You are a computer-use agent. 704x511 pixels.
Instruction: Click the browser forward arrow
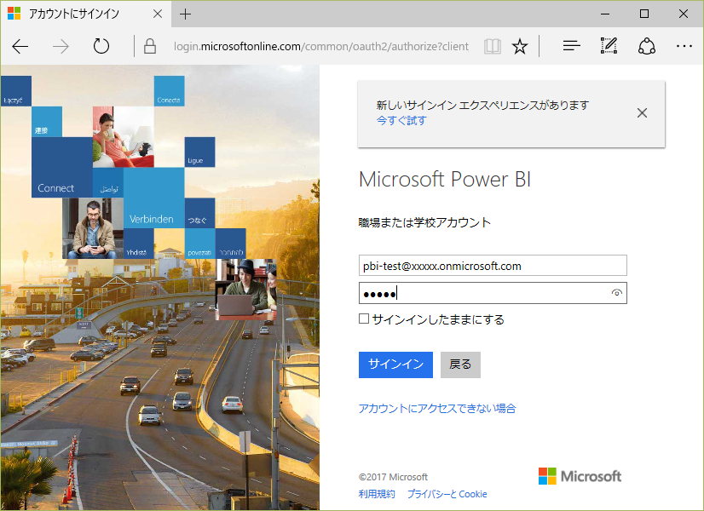(x=61, y=46)
